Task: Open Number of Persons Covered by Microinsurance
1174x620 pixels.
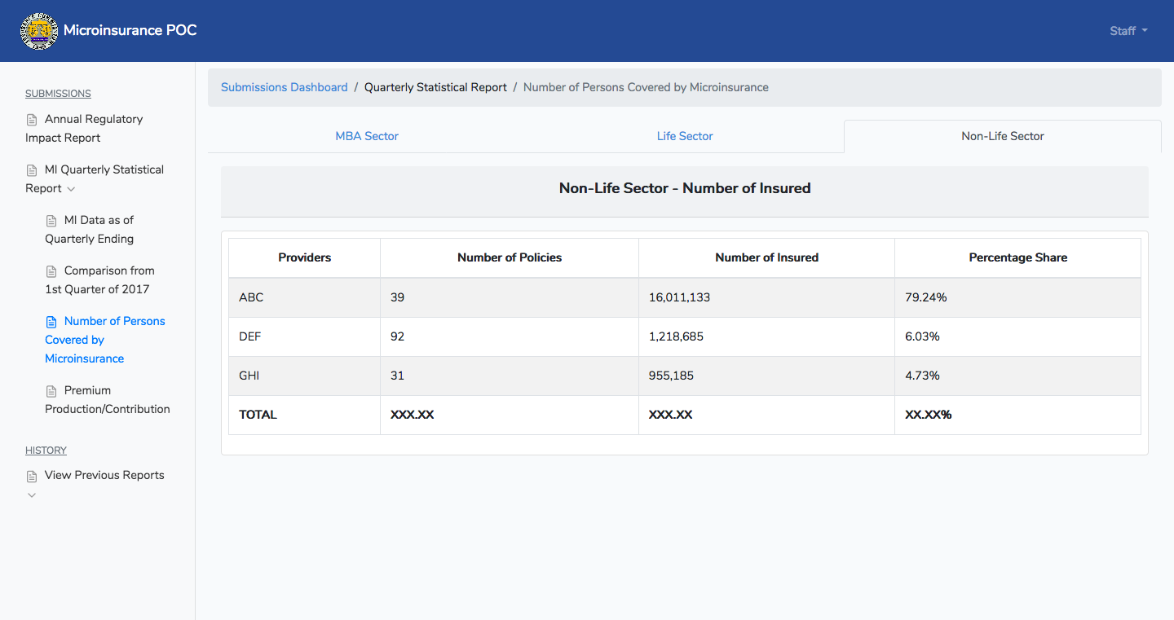Action: [105, 340]
